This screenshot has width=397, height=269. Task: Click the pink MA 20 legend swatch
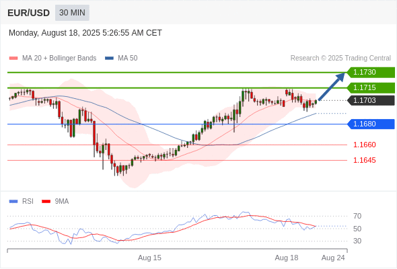pos(13,59)
